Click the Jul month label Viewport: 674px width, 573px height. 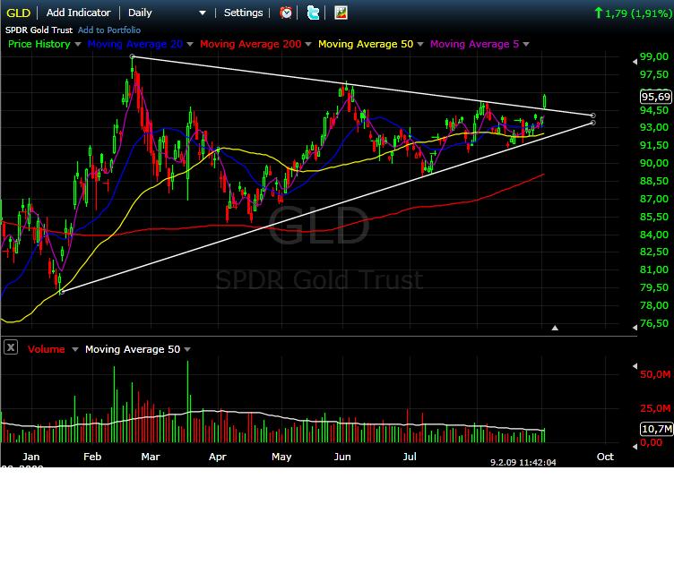pyautogui.click(x=410, y=457)
